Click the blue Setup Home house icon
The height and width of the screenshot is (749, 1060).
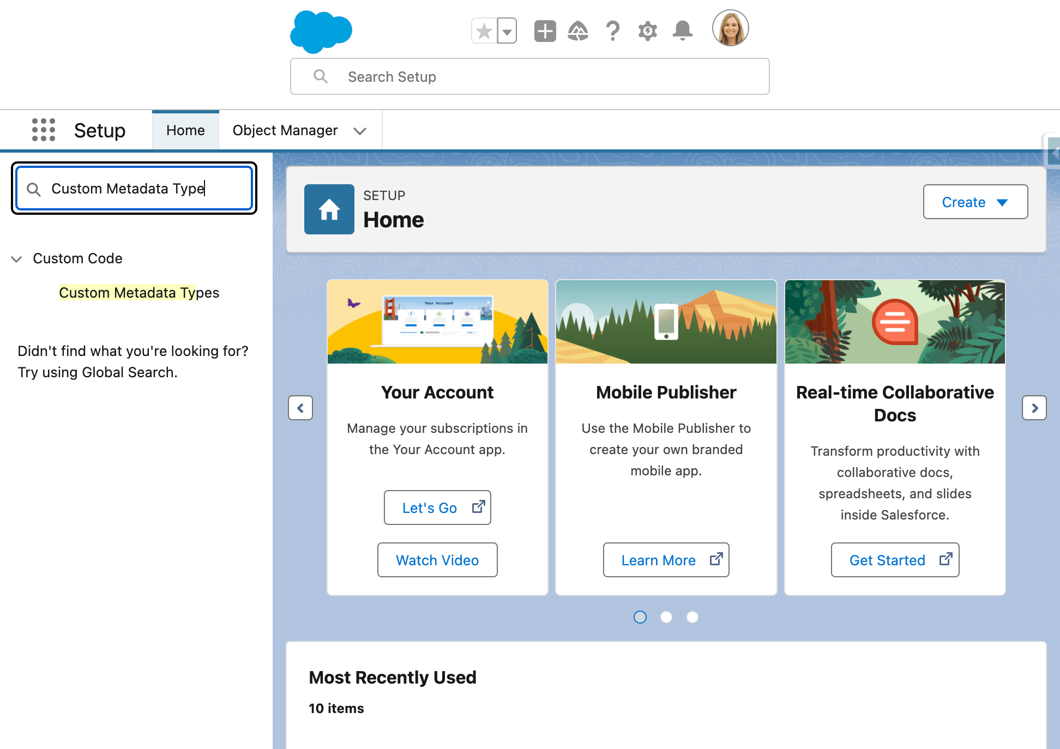tap(329, 209)
